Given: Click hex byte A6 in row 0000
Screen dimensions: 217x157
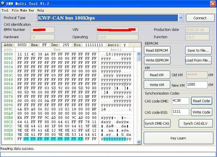Looking at the screenshot, I should 47,54.
